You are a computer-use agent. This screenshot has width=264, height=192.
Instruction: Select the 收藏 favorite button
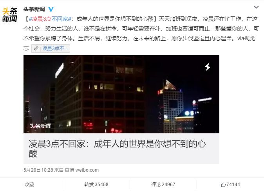[29, 185]
